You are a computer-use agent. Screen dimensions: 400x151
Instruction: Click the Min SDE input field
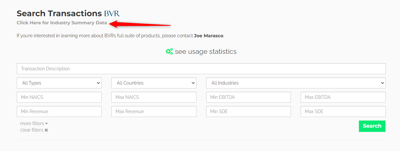coord(248,111)
